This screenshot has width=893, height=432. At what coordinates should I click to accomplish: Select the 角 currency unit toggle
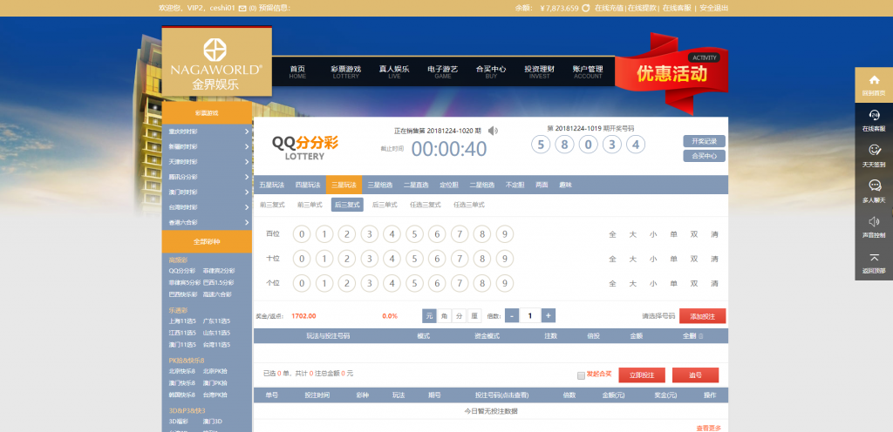[x=444, y=315]
